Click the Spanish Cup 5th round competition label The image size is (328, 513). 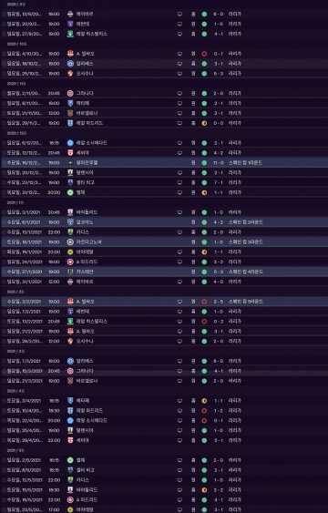tap(246, 302)
